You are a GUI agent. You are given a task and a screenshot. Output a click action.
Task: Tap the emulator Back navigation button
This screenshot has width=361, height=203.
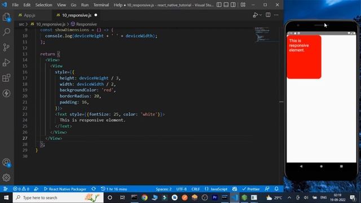pyautogui.click(x=301, y=166)
